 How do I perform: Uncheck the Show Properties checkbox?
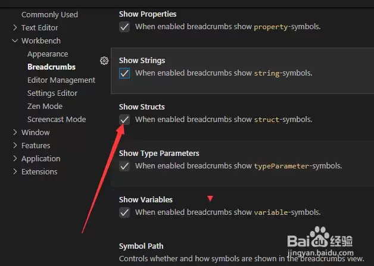[124, 27]
